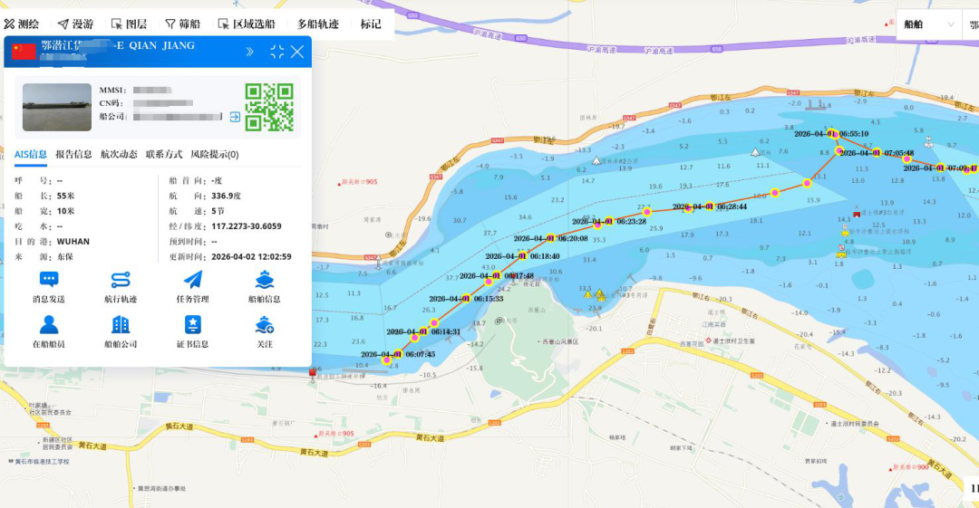Select the 测绘 measure tool
The width and height of the screenshot is (979, 508).
click(x=22, y=24)
